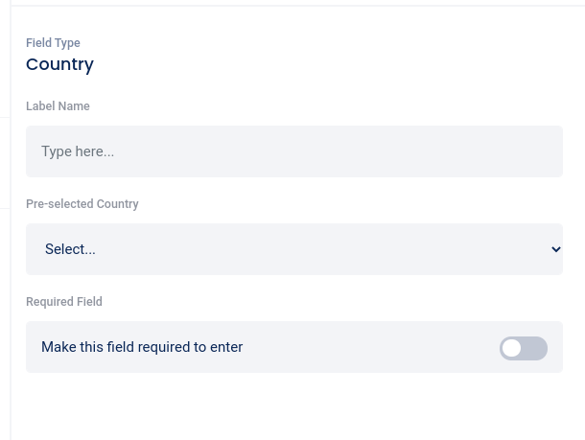
Task: Click the white knob of the required toggle
Action: tap(512, 348)
